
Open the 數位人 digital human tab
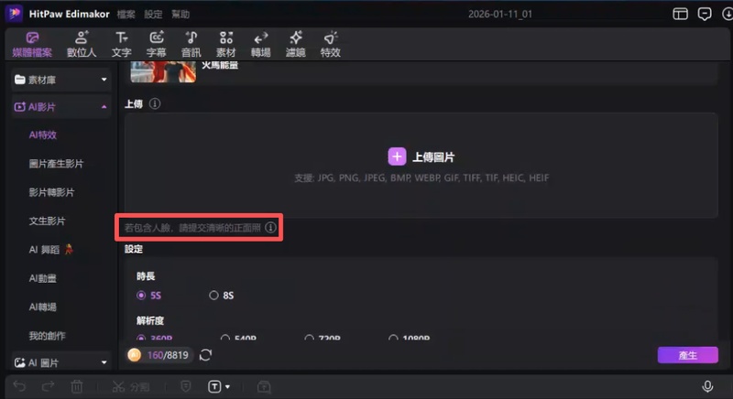82,43
